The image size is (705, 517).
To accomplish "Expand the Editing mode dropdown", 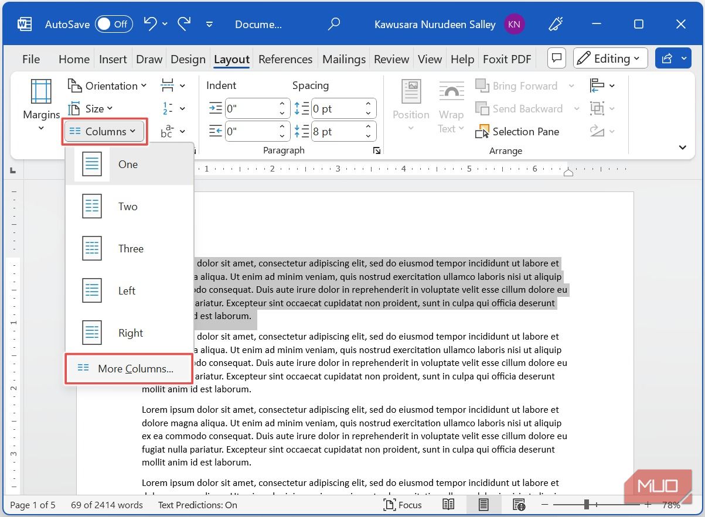I will [609, 58].
